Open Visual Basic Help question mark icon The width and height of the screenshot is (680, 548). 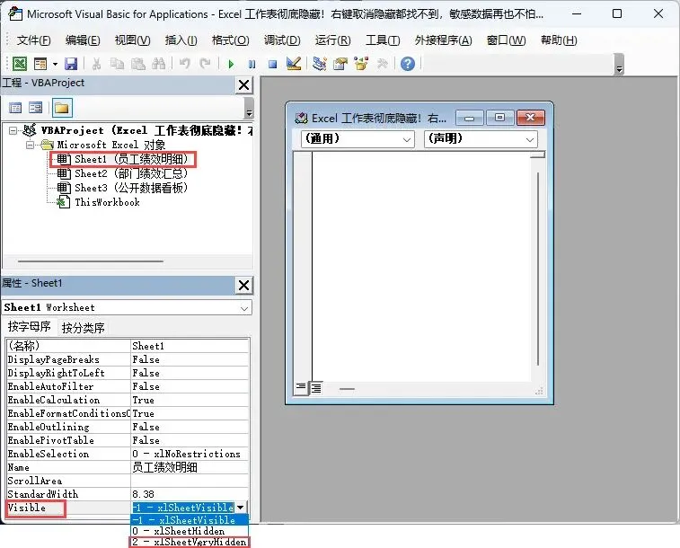(x=408, y=64)
